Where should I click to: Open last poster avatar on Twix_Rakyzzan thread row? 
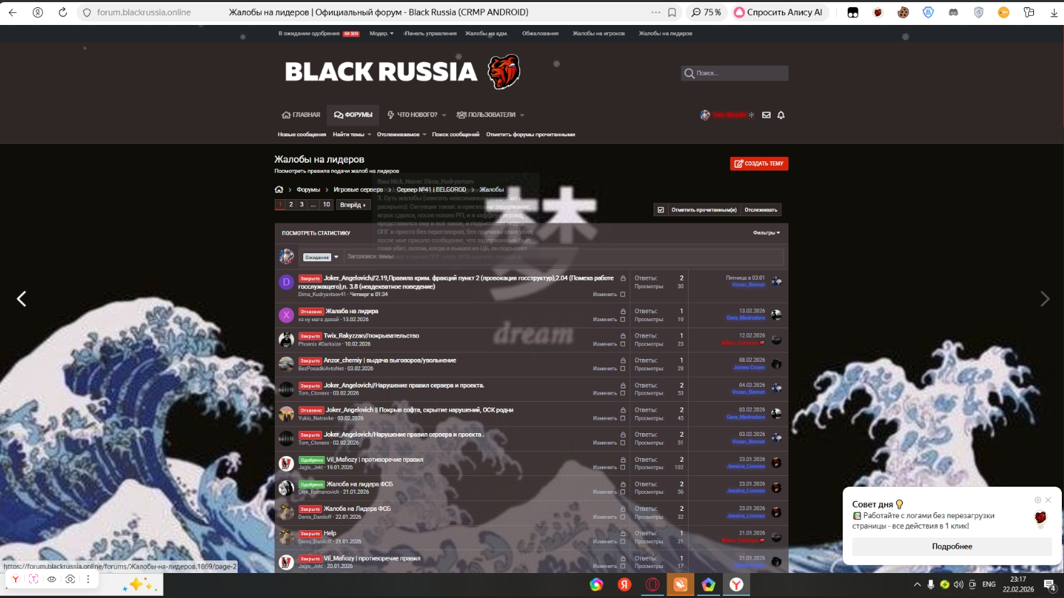pos(776,340)
